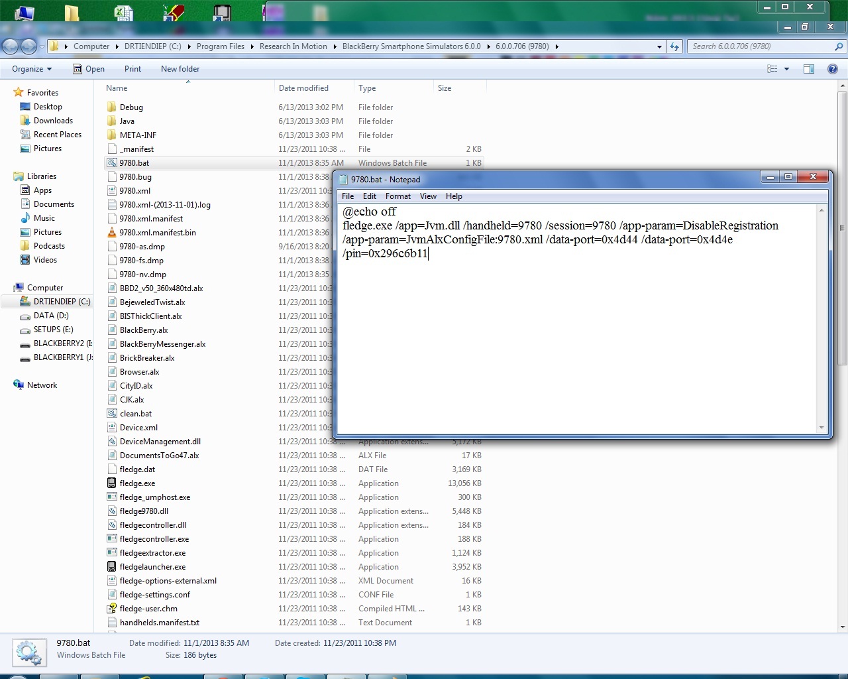The image size is (848, 679).
Task: Click the Print button in Explorer toolbar
Action: (132, 69)
